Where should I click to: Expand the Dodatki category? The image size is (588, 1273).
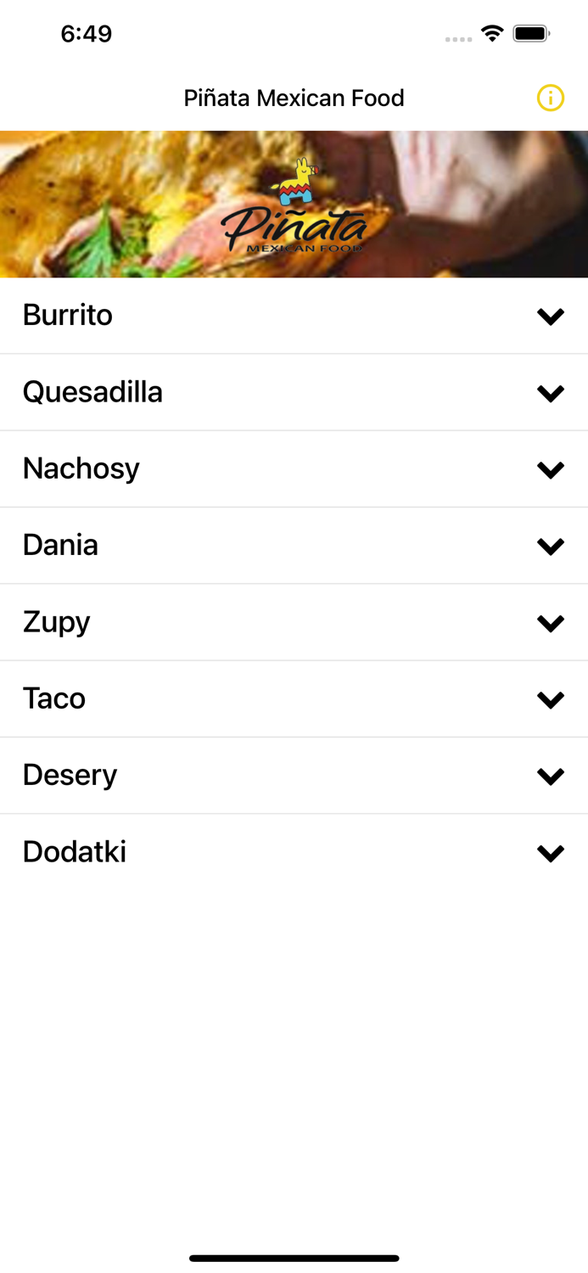coord(552,851)
